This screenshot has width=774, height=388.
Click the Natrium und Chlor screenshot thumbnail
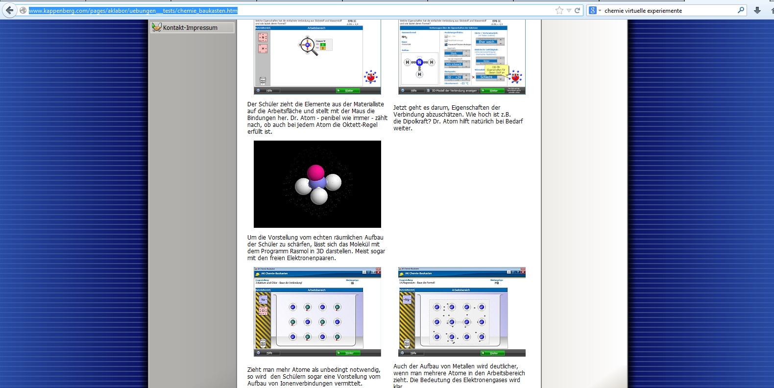point(317,312)
